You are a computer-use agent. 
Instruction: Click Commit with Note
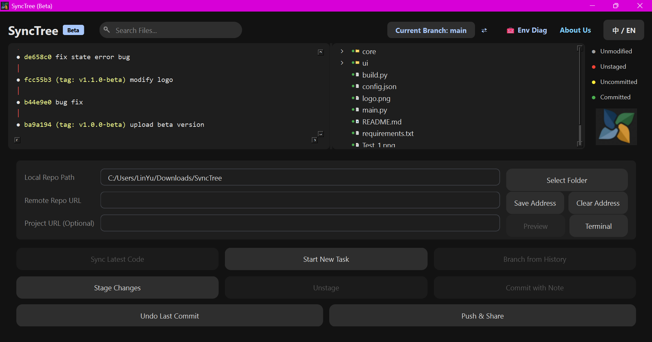535,288
